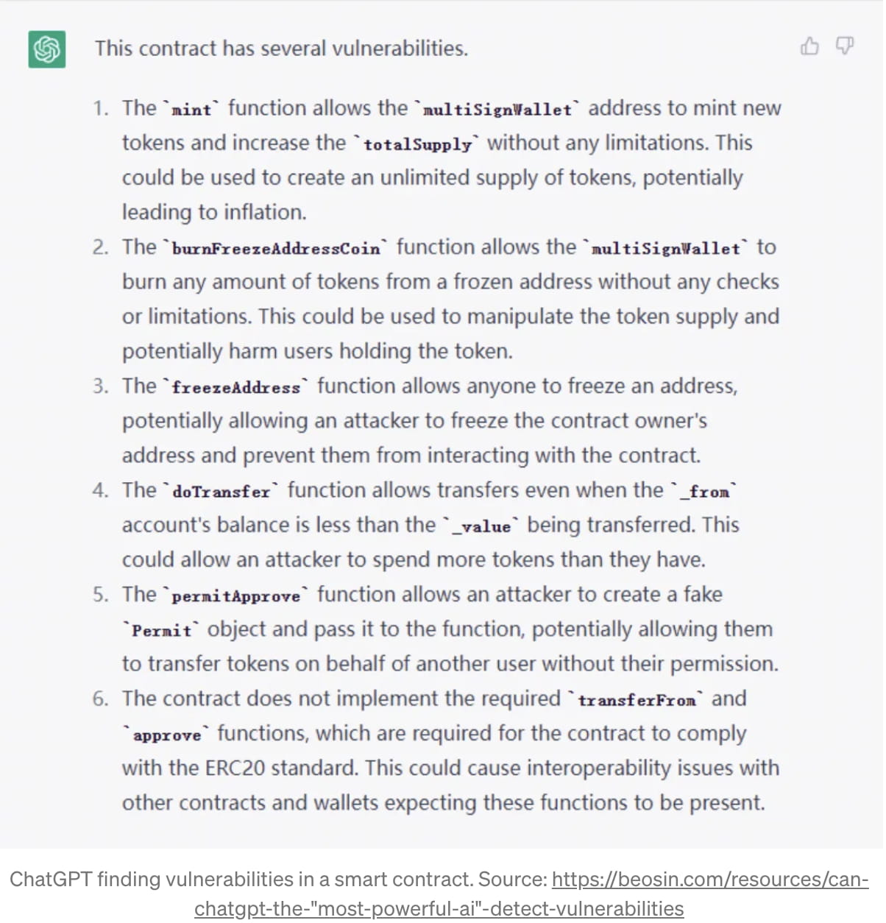Click the `Permit` object code term
Image resolution: width=886 pixels, height=923 pixels.
click(161, 631)
